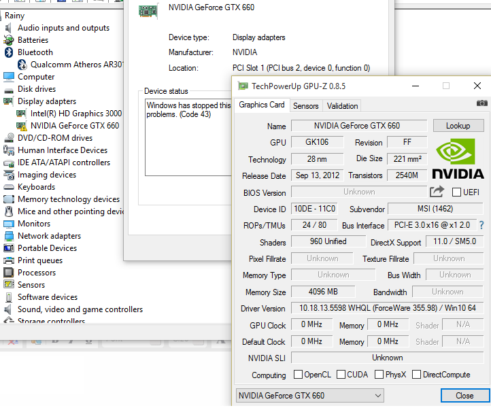Click the Intel HD Graphics 3000 device icon

21,114
